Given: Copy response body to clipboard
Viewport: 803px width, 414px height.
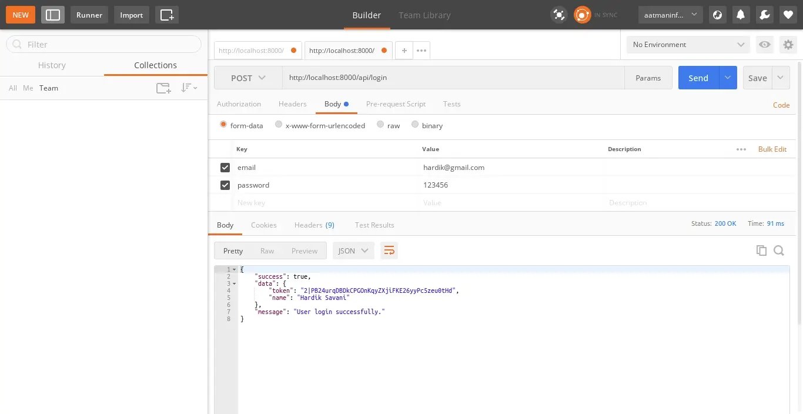Looking at the screenshot, I should (x=761, y=251).
